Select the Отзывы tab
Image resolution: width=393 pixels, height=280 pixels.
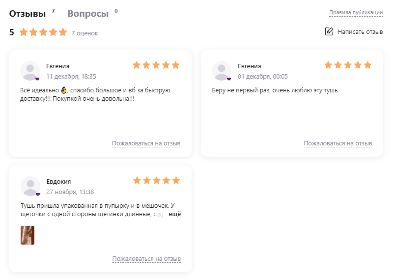point(28,14)
